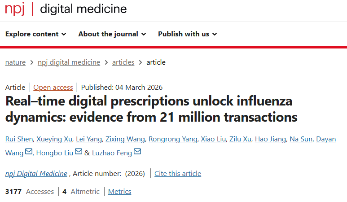The height and width of the screenshot is (202, 347).
Task: Go to the nature breadcrumb link
Action: pyautogui.click(x=15, y=62)
